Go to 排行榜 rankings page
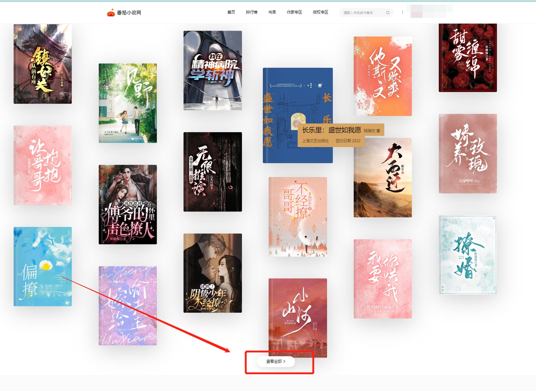Screen dimensions: 536x391 pyautogui.click(x=252, y=13)
